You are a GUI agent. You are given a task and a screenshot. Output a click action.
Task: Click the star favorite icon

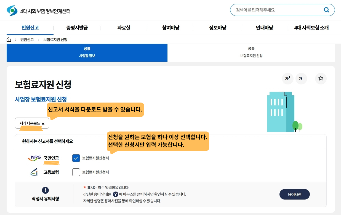(x=321, y=79)
